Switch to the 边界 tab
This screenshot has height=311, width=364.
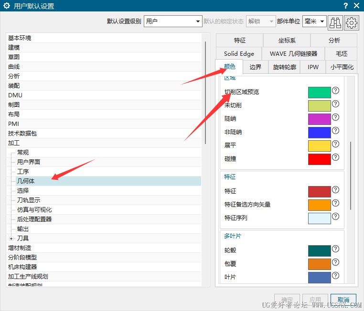[x=256, y=67]
